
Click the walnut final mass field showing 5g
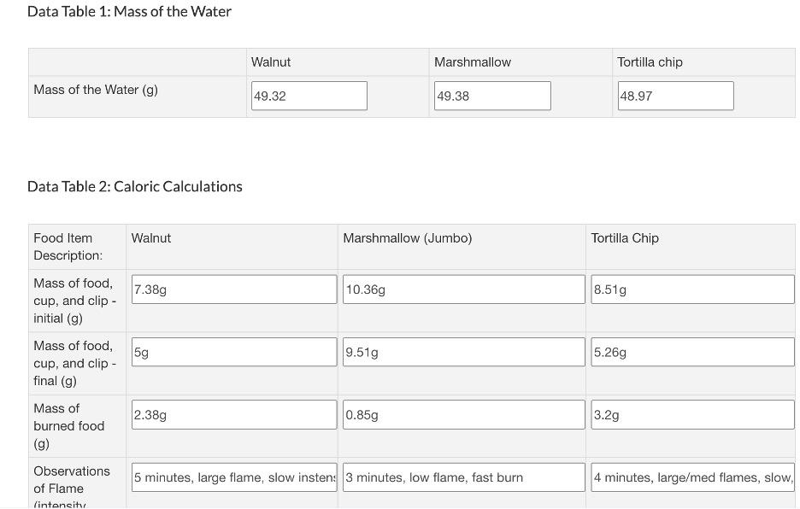(x=233, y=351)
